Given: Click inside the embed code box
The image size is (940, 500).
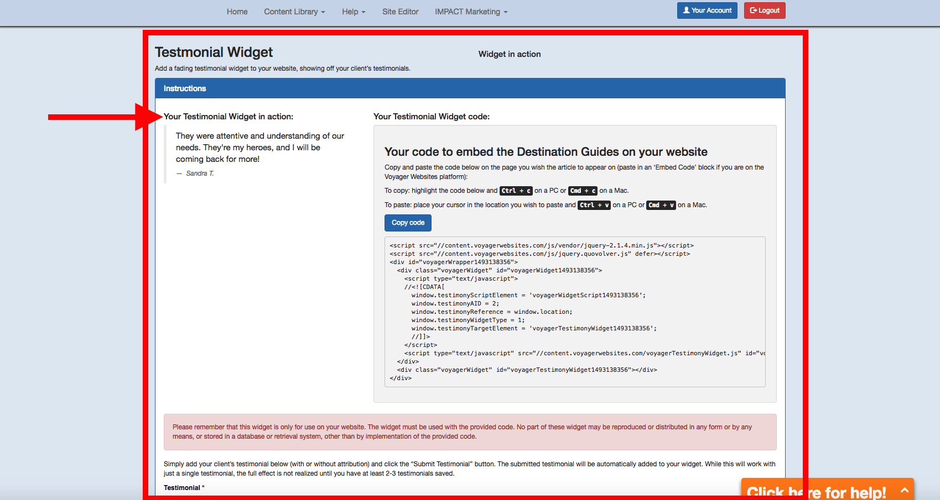Looking at the screenshot, I should pyautogui.click(x=575, y=312).
